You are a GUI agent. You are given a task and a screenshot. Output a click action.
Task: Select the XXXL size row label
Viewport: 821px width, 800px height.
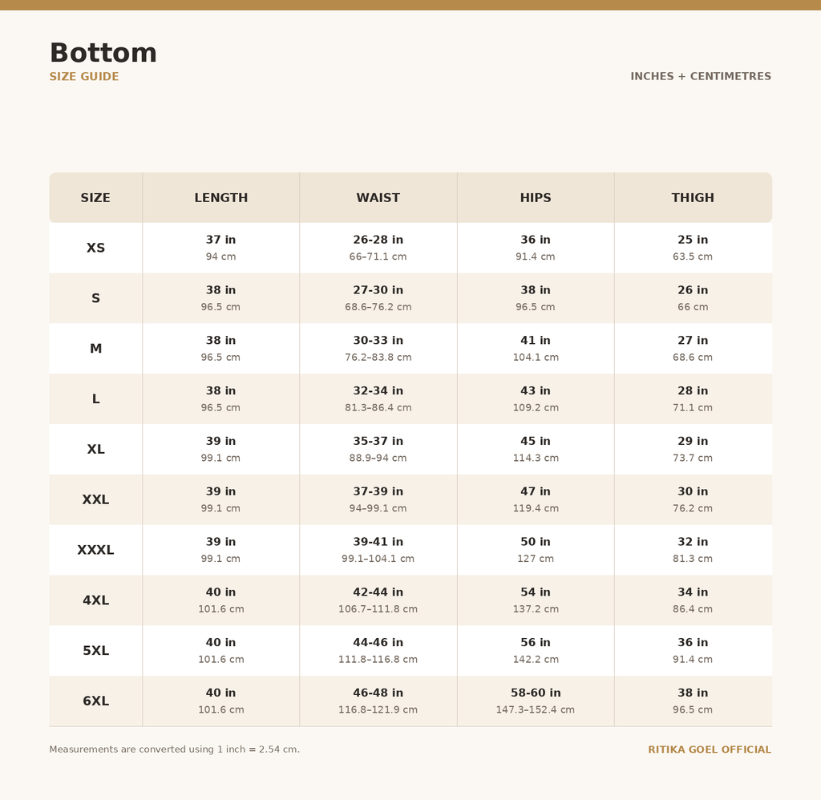click(x=96, y=550)
